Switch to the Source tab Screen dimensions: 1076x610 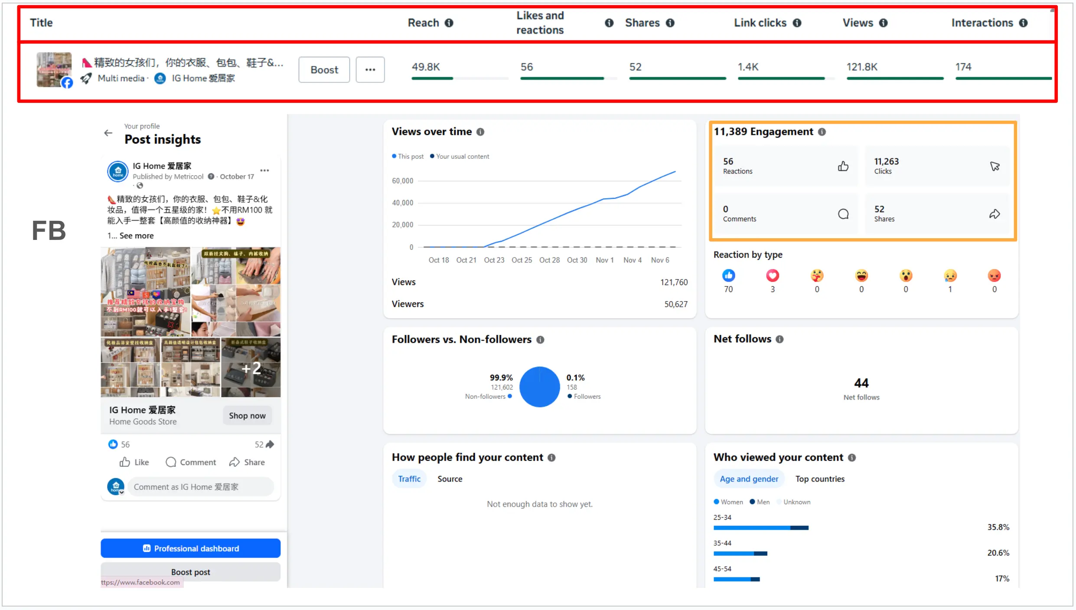point(450,479)
